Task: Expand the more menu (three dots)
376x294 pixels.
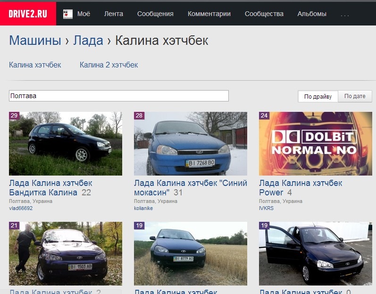Action: coord(344,16)
